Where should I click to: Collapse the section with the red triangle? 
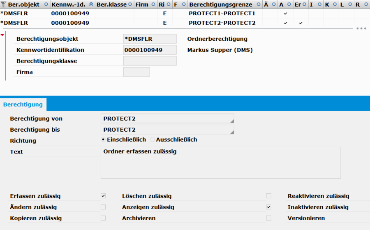pos(2,35)
